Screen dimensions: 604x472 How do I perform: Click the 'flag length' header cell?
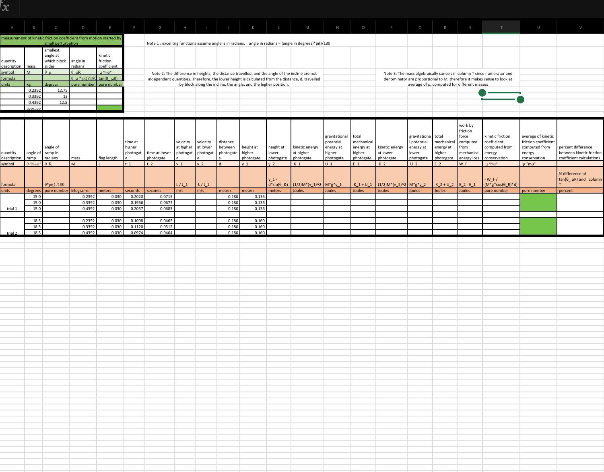click(109, 140)
